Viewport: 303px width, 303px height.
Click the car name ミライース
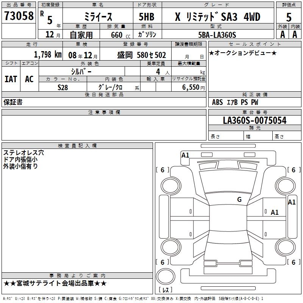click(x=98, y=17)
